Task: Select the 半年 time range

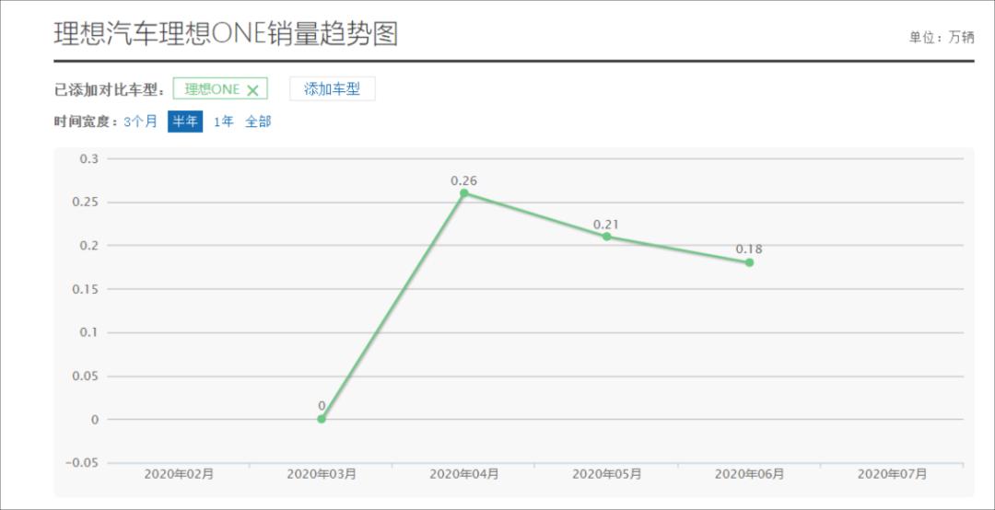Action: pyautogui.click(x=185, y=122)
